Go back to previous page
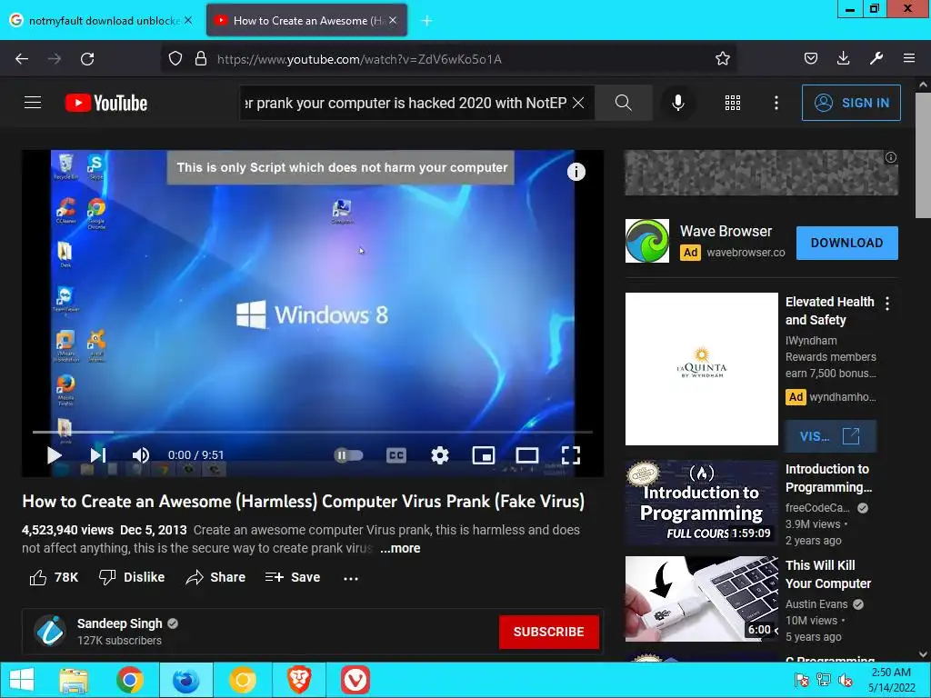 pyautogui.click(x=22, y=59)
